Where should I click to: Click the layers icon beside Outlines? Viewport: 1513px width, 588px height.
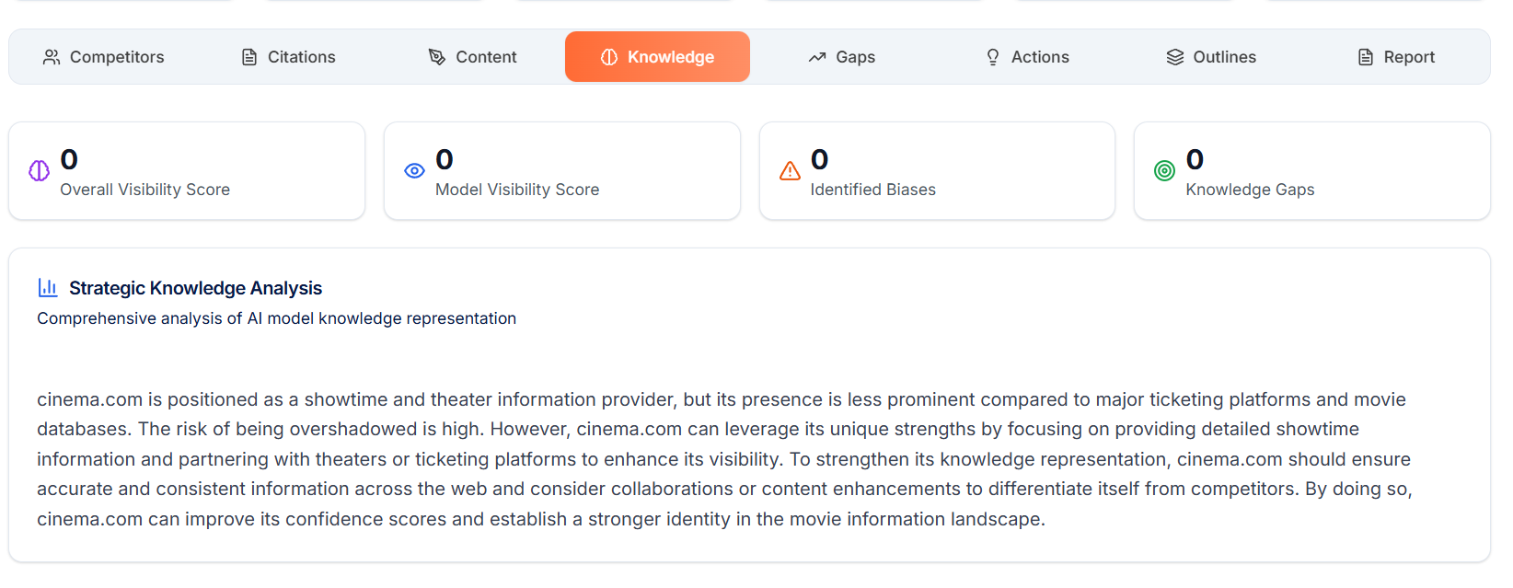tap(1175, 57)
